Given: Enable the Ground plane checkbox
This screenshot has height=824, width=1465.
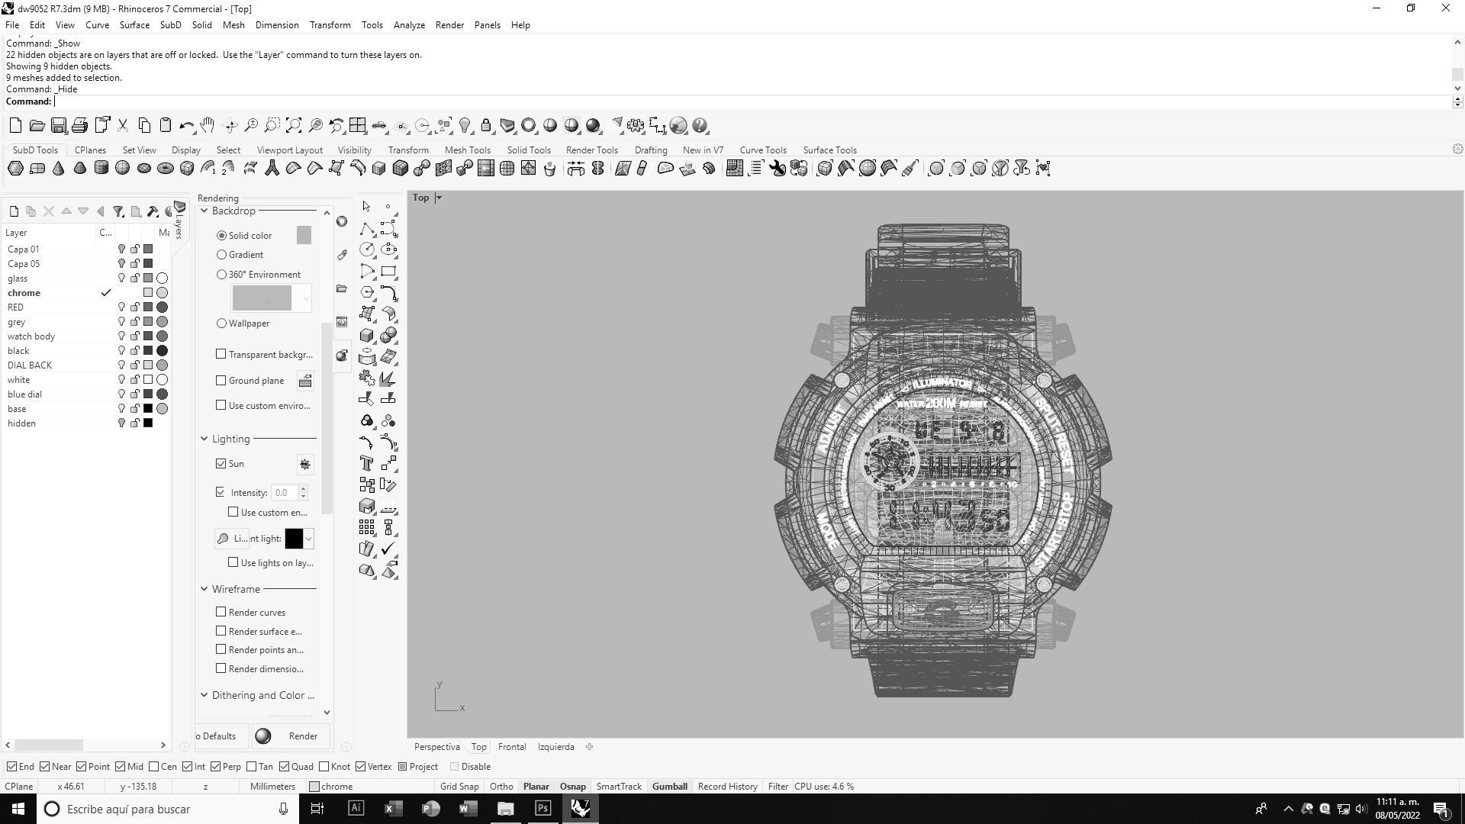Looking at the screenshot, I should point(221,380).
